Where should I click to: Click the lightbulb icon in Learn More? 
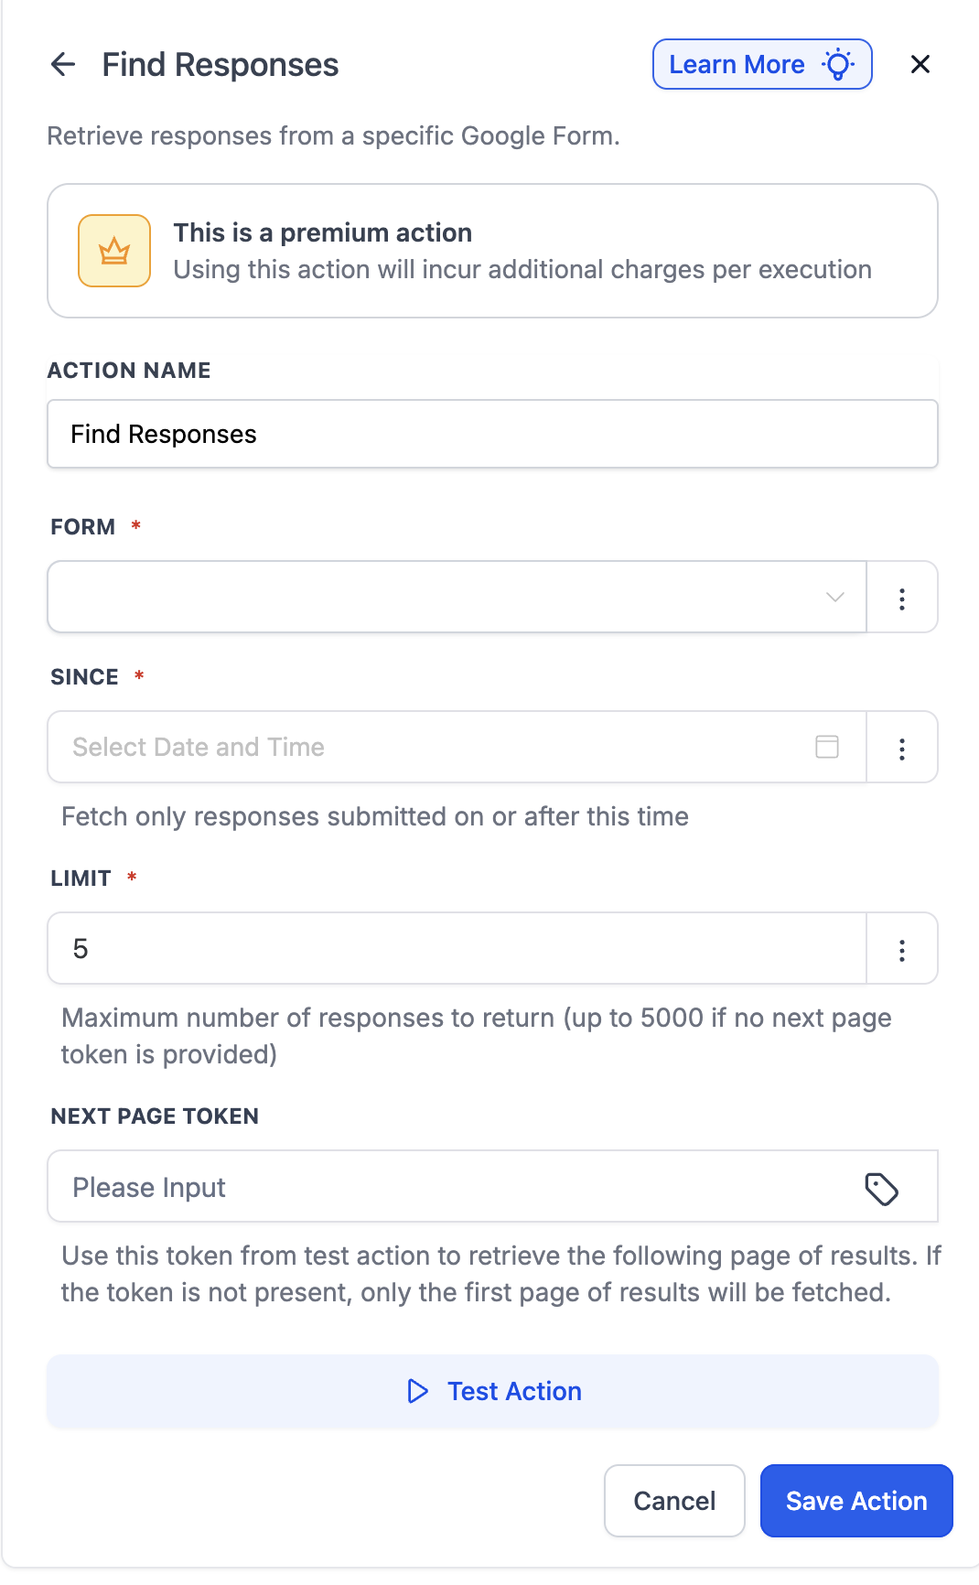tap(838, 64)
